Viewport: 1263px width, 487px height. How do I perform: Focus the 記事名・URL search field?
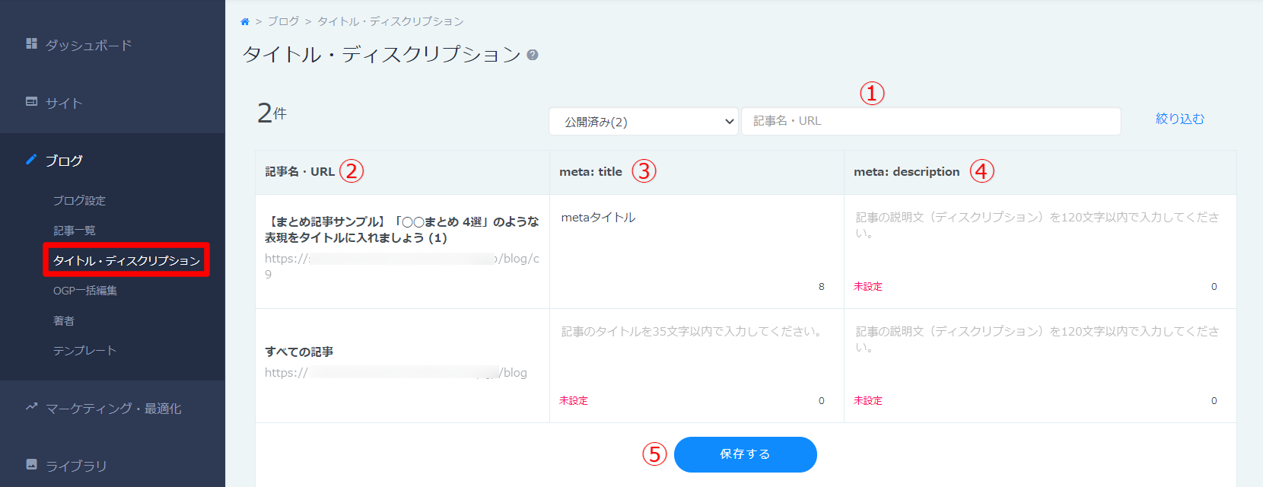(x=931, y=121)
